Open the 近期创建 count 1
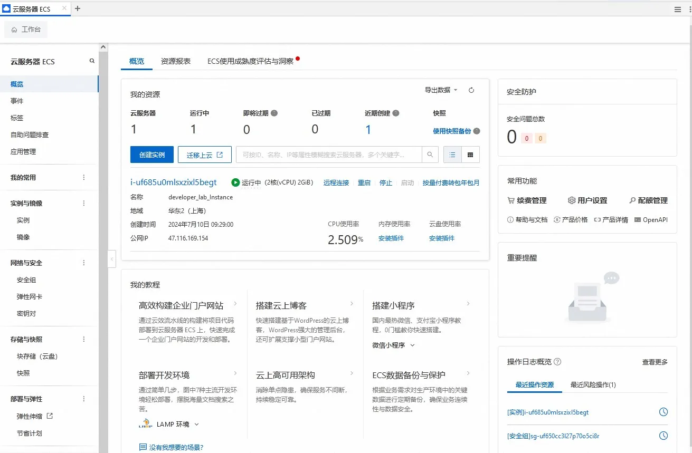692x453 pixels. [x=368, y=129]
